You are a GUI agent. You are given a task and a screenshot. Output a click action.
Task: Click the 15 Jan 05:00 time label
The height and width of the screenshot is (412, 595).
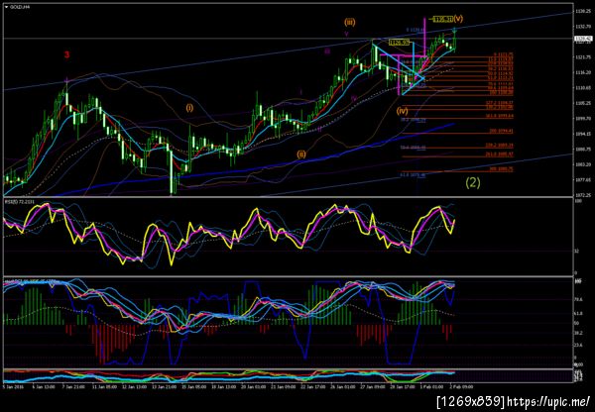click(194, 387)
